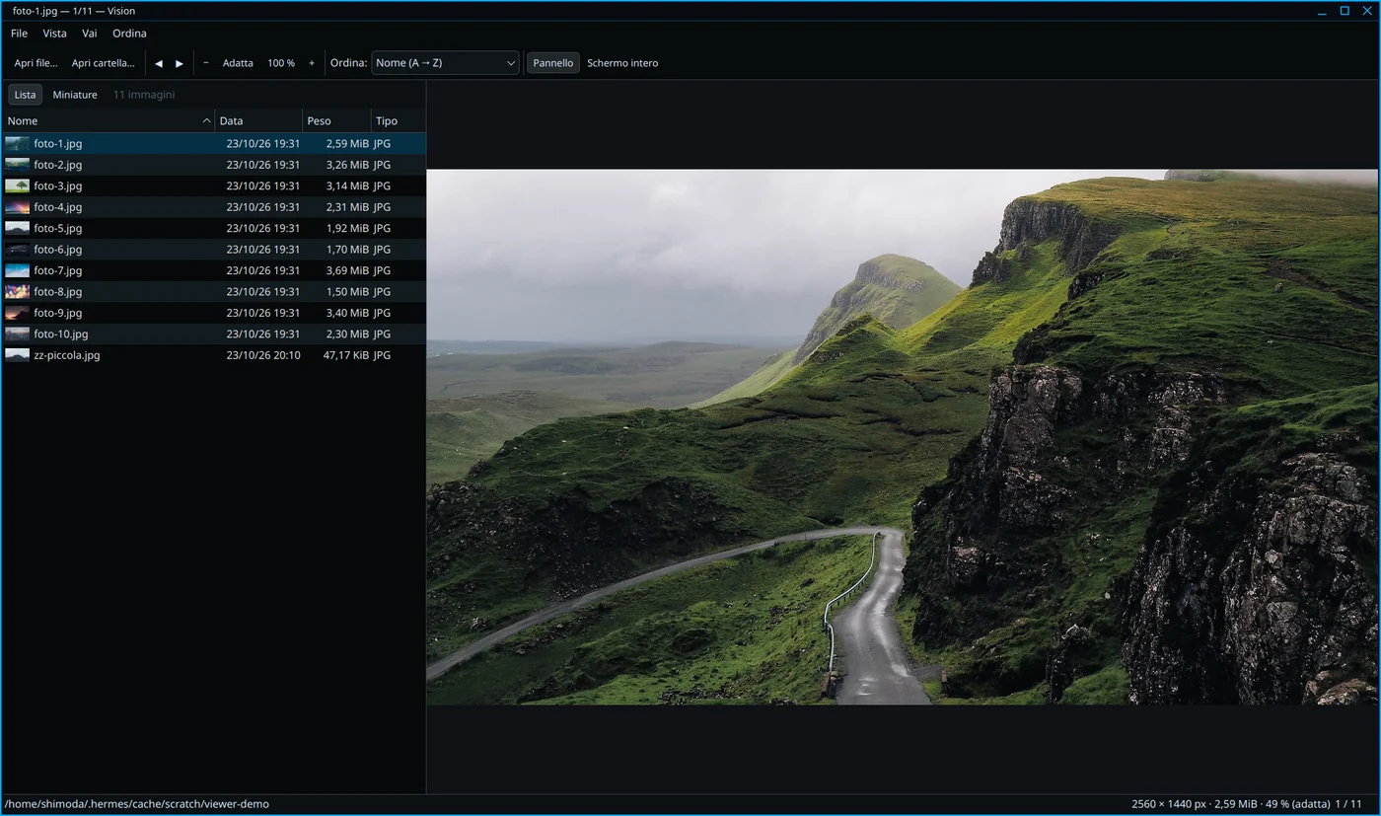The width and height of the screenshot is (1381, 816).
Task: Pick the foto-4.jpg thumbnail icon
Action: (17, 207)
